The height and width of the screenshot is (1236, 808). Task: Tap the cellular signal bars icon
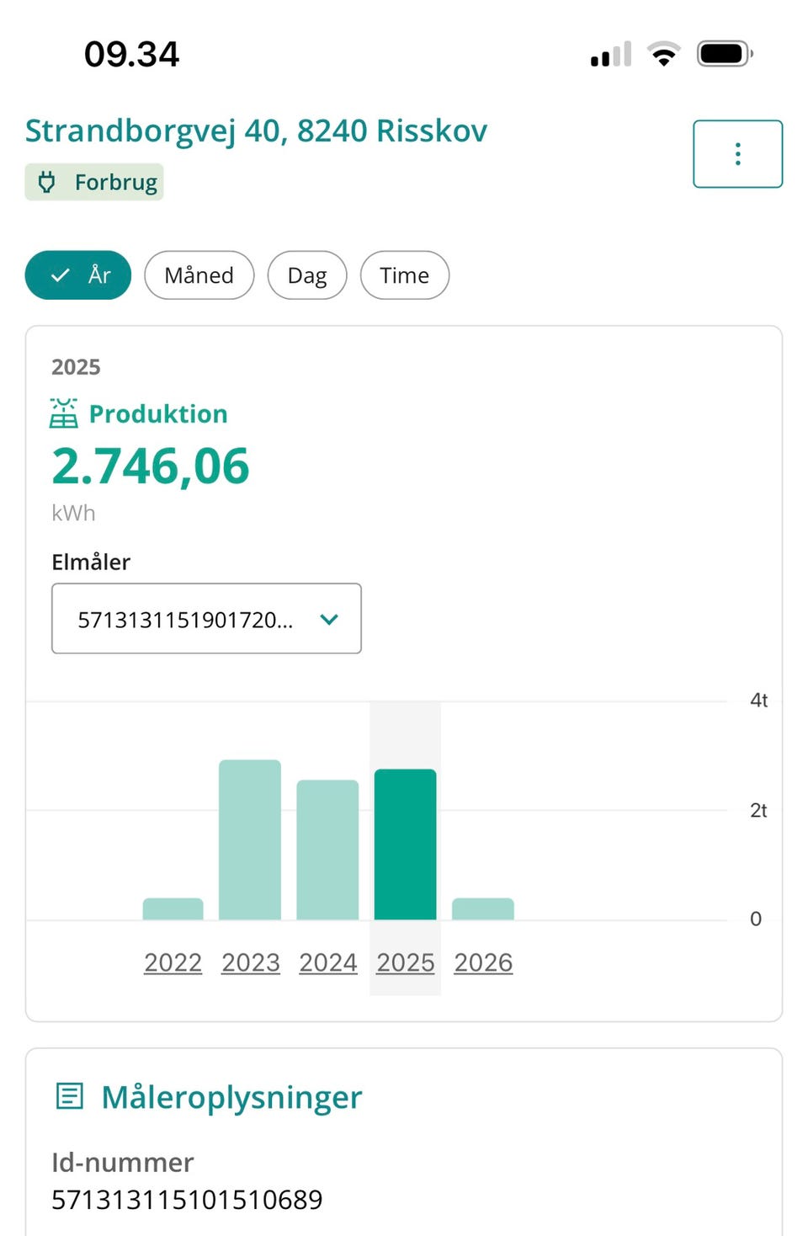click(x=611, y=55)
